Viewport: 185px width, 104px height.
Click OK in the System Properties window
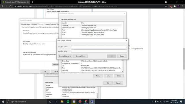pos(45,71)
